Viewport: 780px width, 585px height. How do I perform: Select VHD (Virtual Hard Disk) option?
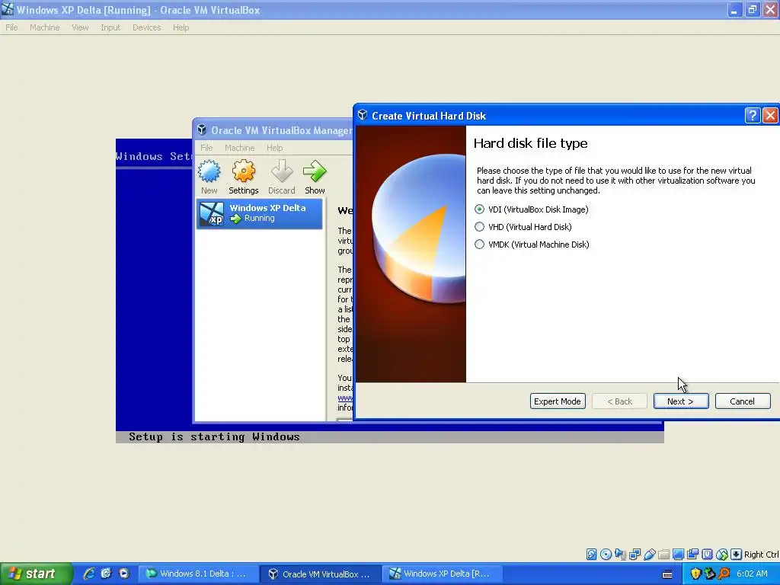pyautogui.click(x=523, y=227)
